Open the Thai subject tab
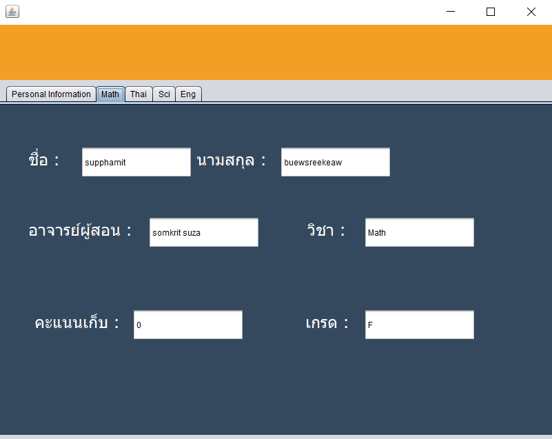The image size is (552, 439). click(138, 94)
